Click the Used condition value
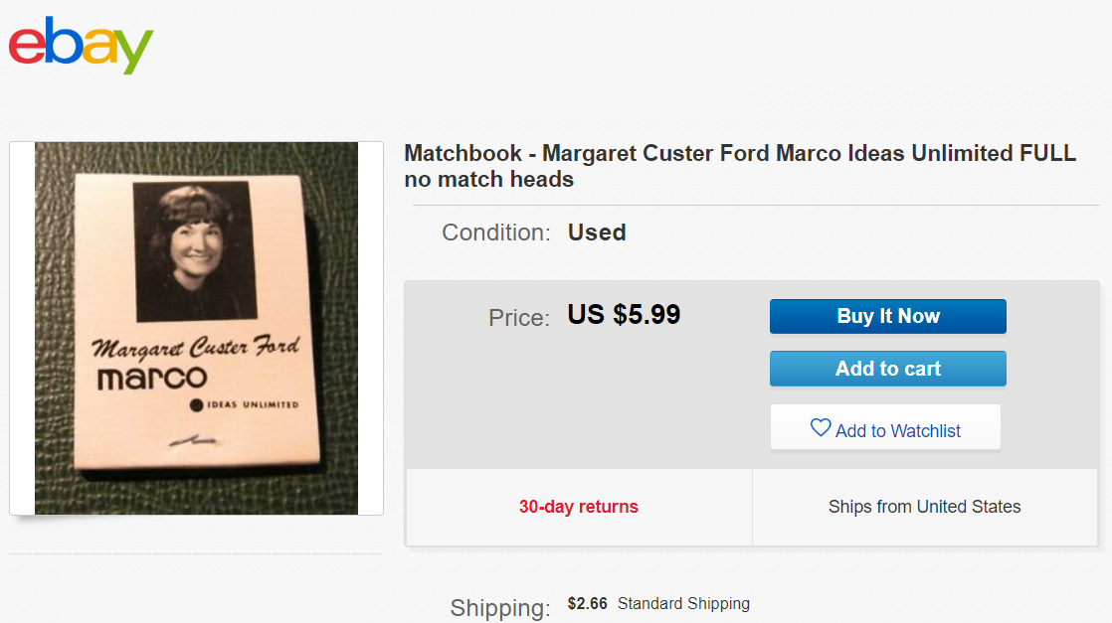This screenshot has height=623, width=1112. coord(597,233)
